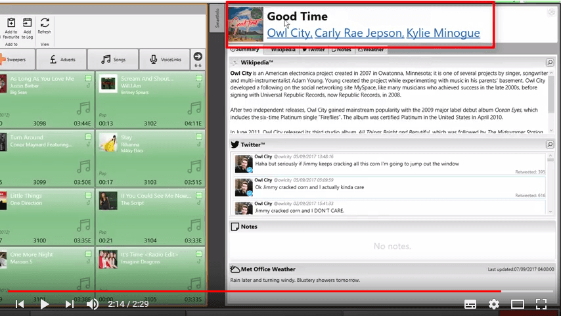The width and height of the screenshot is (561, 316).
Task: Click the Twitter section search icon
Action: [550, 145]
